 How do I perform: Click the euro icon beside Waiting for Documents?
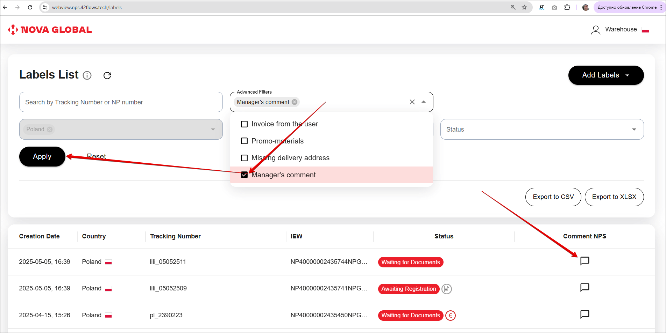[x=451, y=316]
